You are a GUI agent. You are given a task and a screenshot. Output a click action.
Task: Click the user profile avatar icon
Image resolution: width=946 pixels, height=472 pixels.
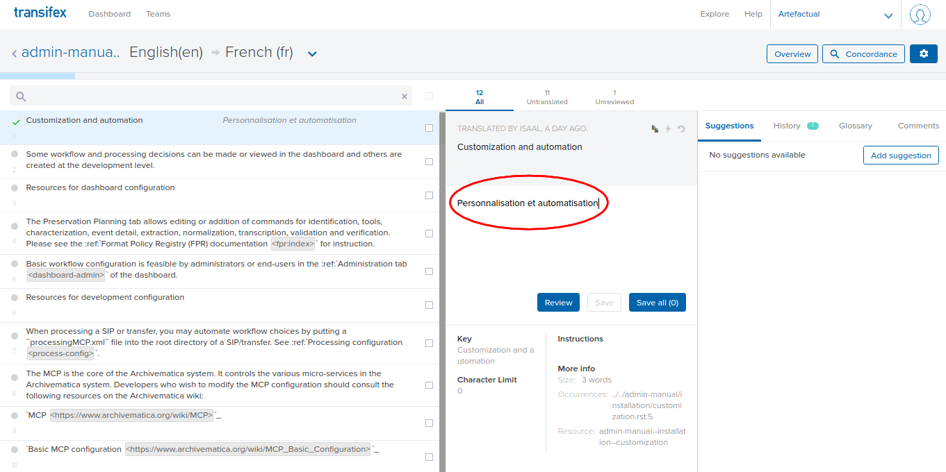click(x=920, y=15)
